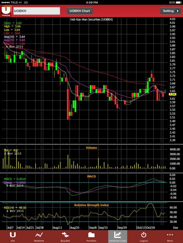Viewport: 183px width, 243px height.
Task: Click the Volume panel title
Action: [92, 148]
